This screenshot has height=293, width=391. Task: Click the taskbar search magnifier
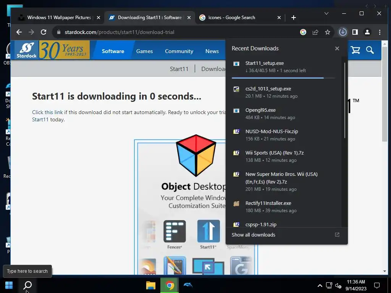click(27, 285)
